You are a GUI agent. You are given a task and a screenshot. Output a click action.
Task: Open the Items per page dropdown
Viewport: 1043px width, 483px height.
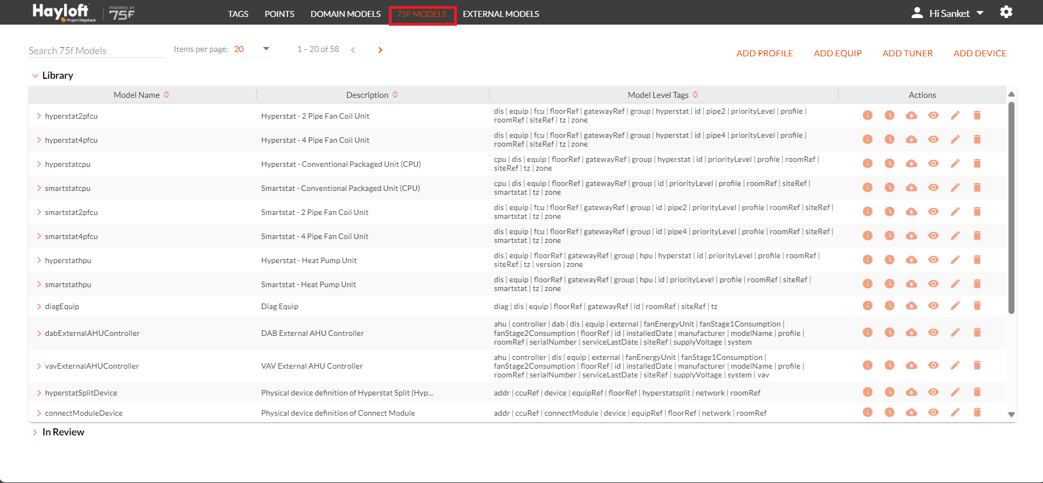point(252,49)
